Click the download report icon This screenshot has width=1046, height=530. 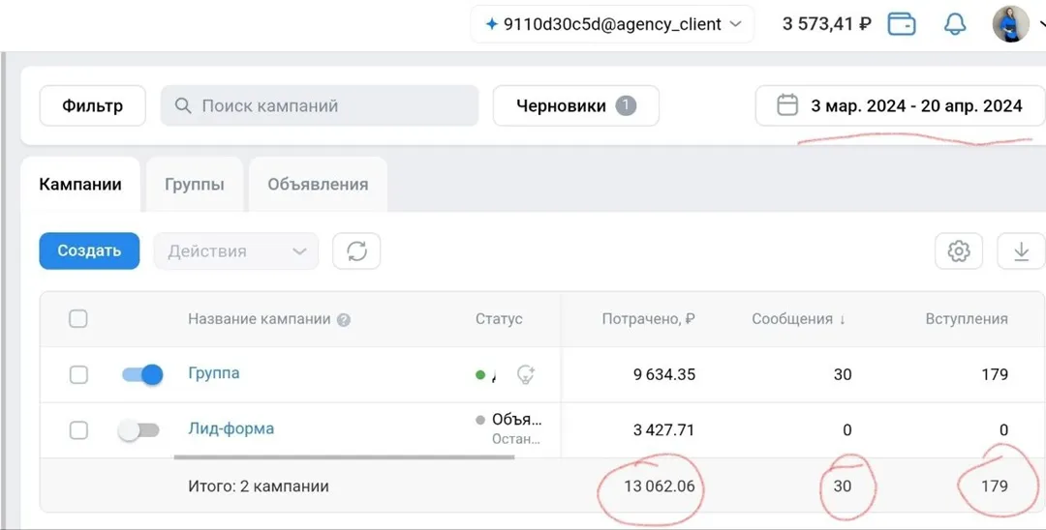(1021, 251)
